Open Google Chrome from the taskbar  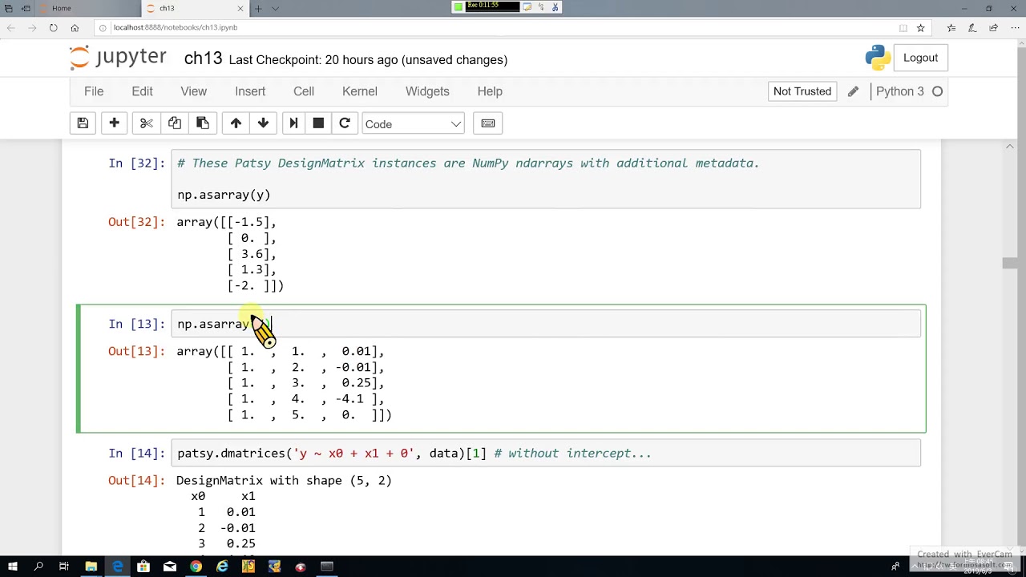click(196, 567)
